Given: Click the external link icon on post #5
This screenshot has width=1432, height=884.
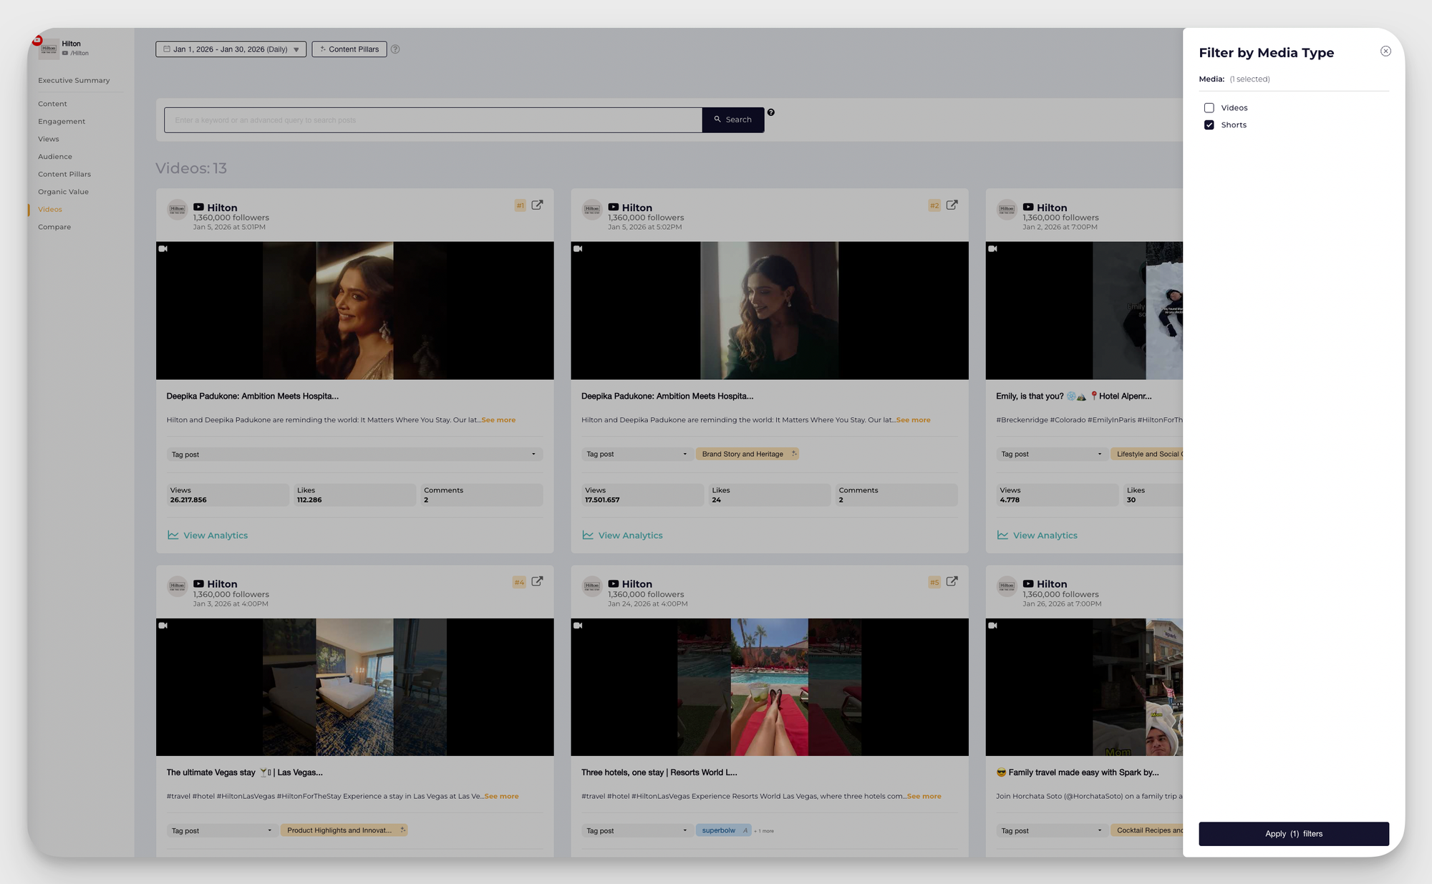Looking at the screenshot, I should (x=952, y=582).
